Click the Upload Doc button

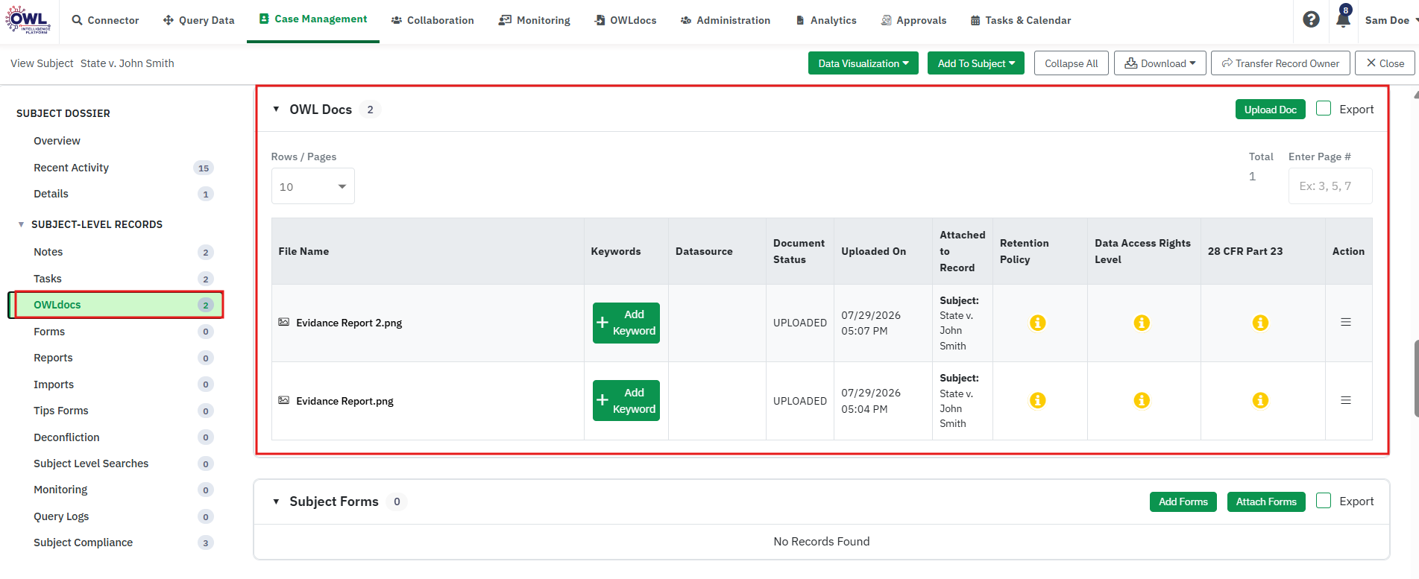tap(1270, 110)
